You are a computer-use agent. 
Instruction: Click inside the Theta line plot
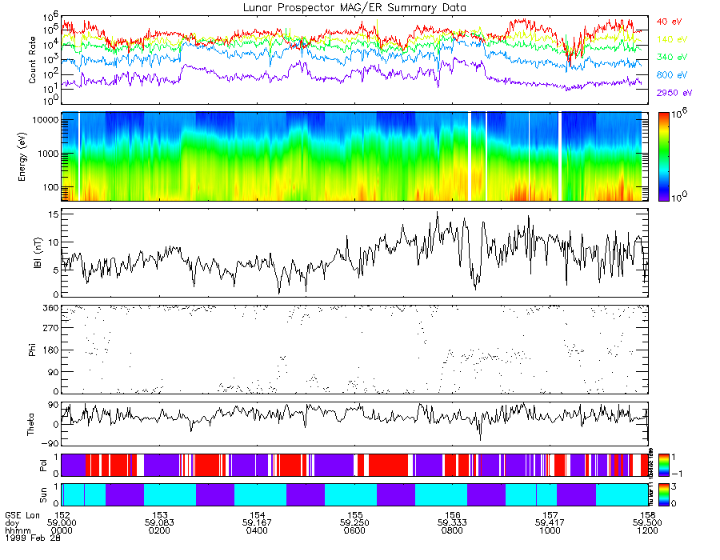tap(354, 424)
